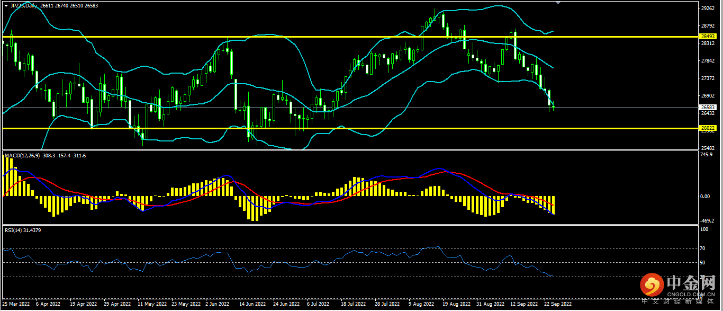Viewport: 723px width, 311px height.
Task: Click the 6 Apr 2022 date label
Action: point(49,305)
